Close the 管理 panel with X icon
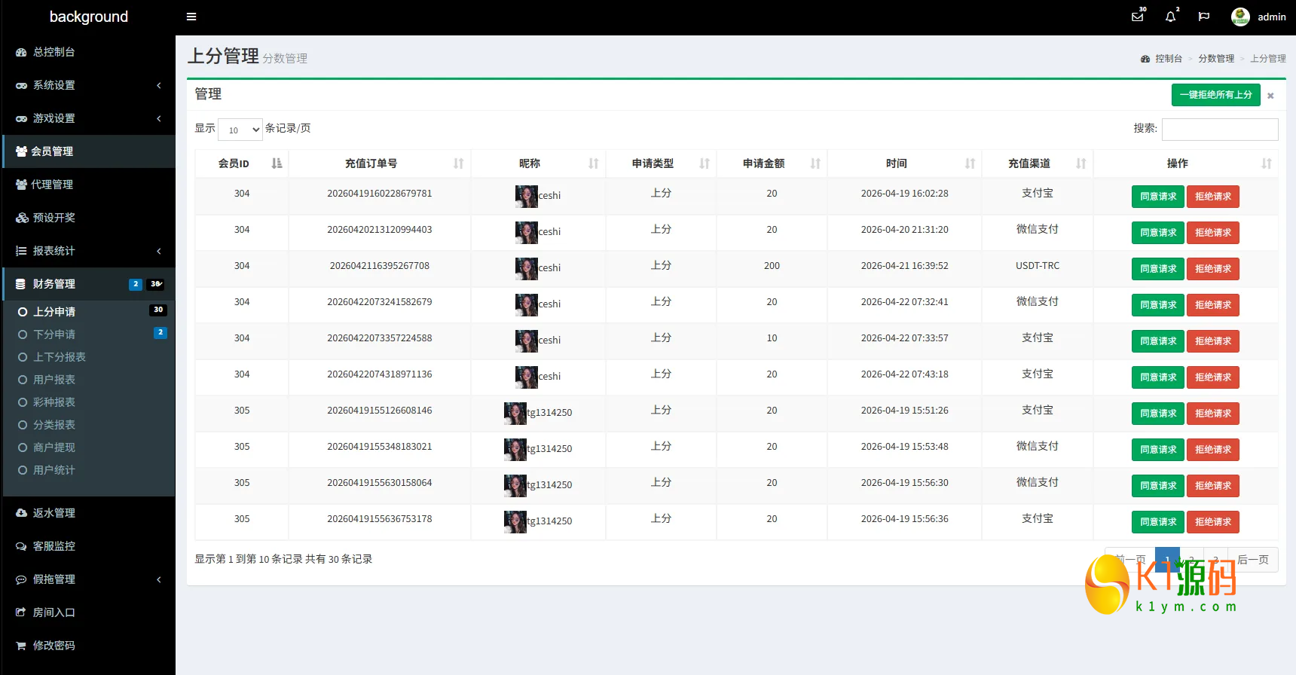 [x=1270, y=96]
